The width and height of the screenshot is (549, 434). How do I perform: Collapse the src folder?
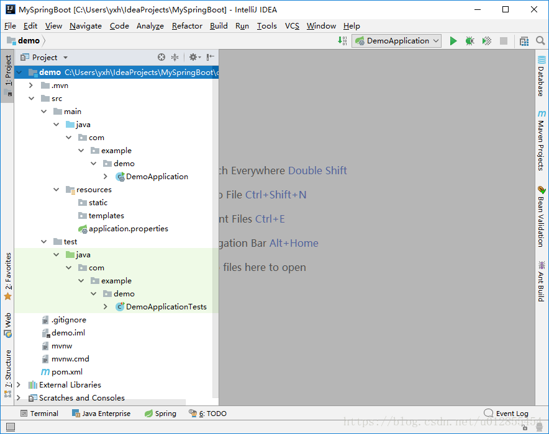tap(31, 99)
